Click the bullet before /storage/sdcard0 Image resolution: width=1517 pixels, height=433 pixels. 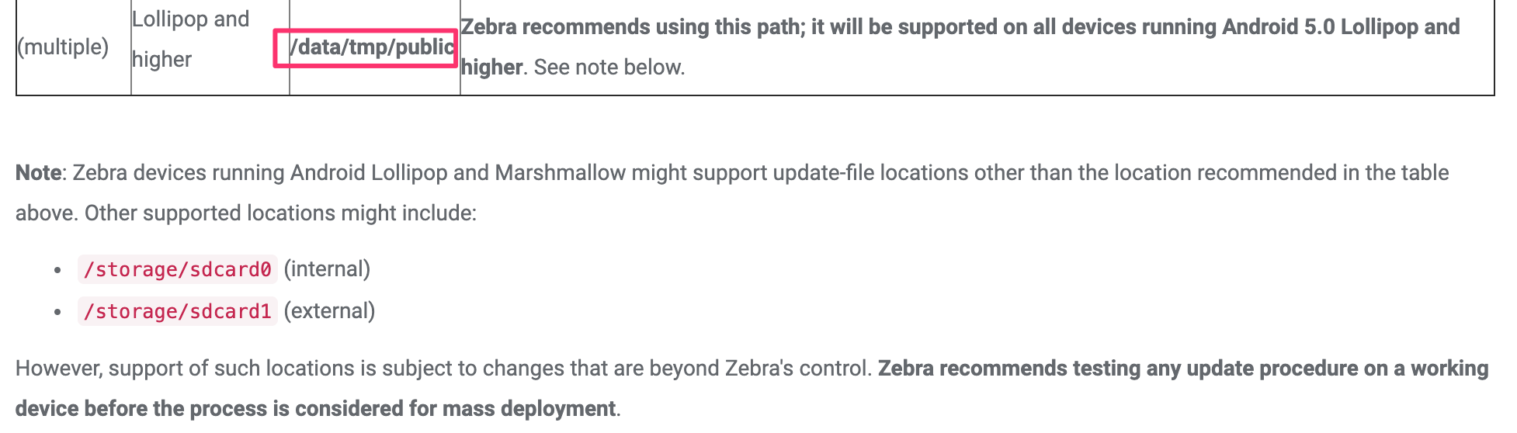(58, 270)
